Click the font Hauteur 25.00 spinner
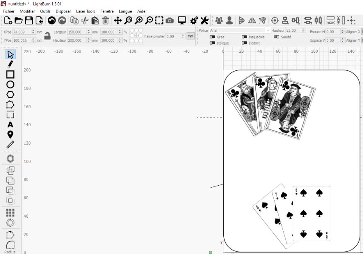Image resolution: width=363 pixels, height=254 pixels. click(303, 30)
